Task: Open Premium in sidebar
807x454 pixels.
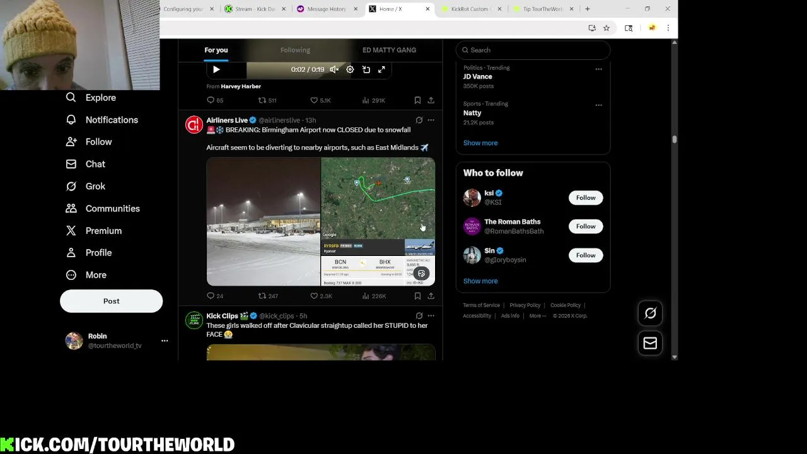Action: (x=94, y=231)
